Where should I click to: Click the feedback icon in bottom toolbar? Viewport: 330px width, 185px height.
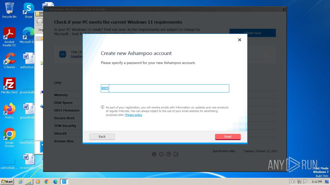tap(176, 154)
